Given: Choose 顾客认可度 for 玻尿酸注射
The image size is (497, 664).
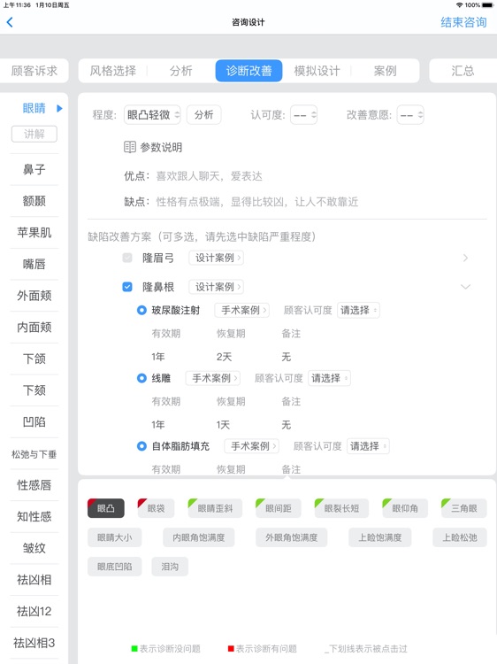Looking at the screenshot, I should point(358,310).
